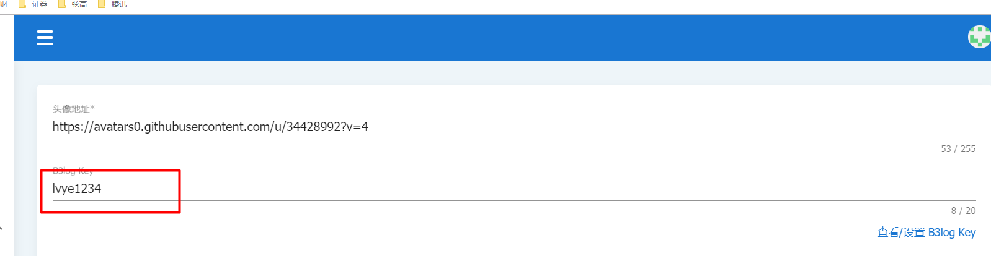
Task: Open the 腾讯 bookmarks folder label
Action: (119, 4)
